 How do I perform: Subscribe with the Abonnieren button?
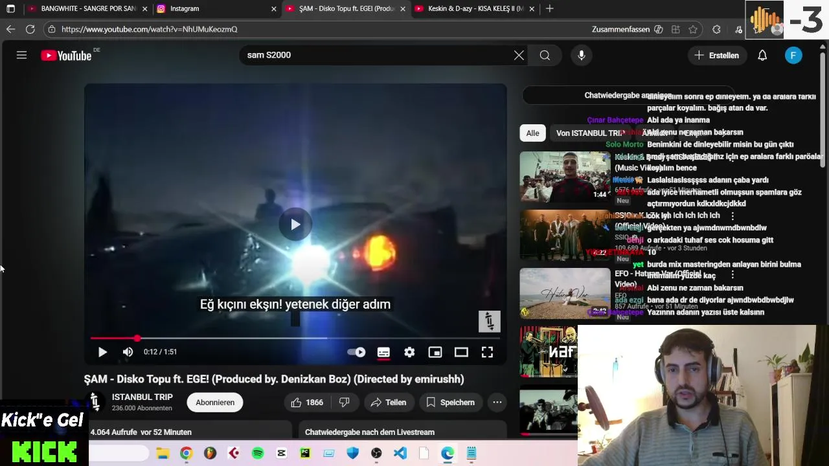tap(215, 403)
